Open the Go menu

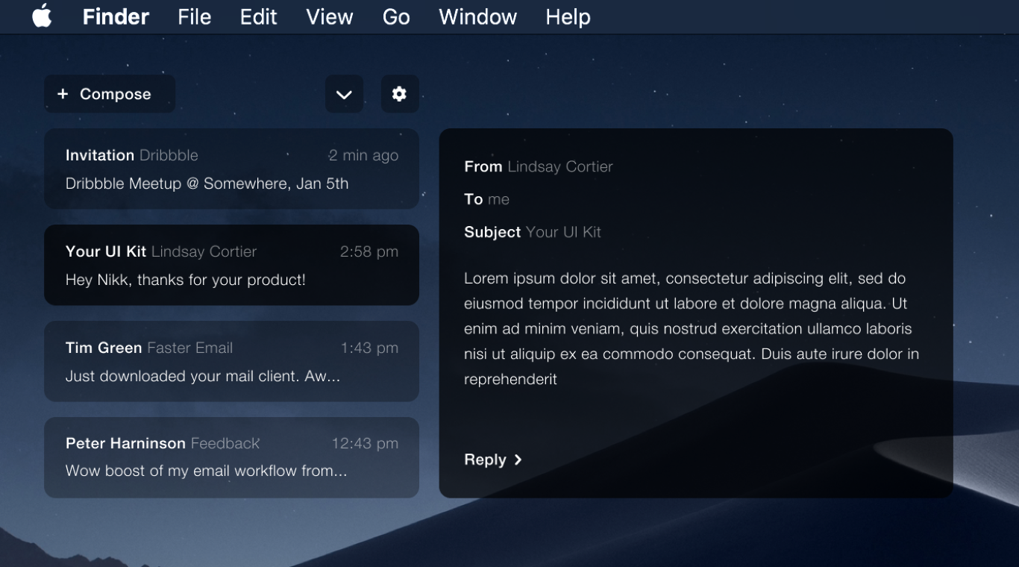tap(396, 16)
